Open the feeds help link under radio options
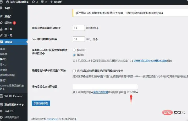 point(150,61)
